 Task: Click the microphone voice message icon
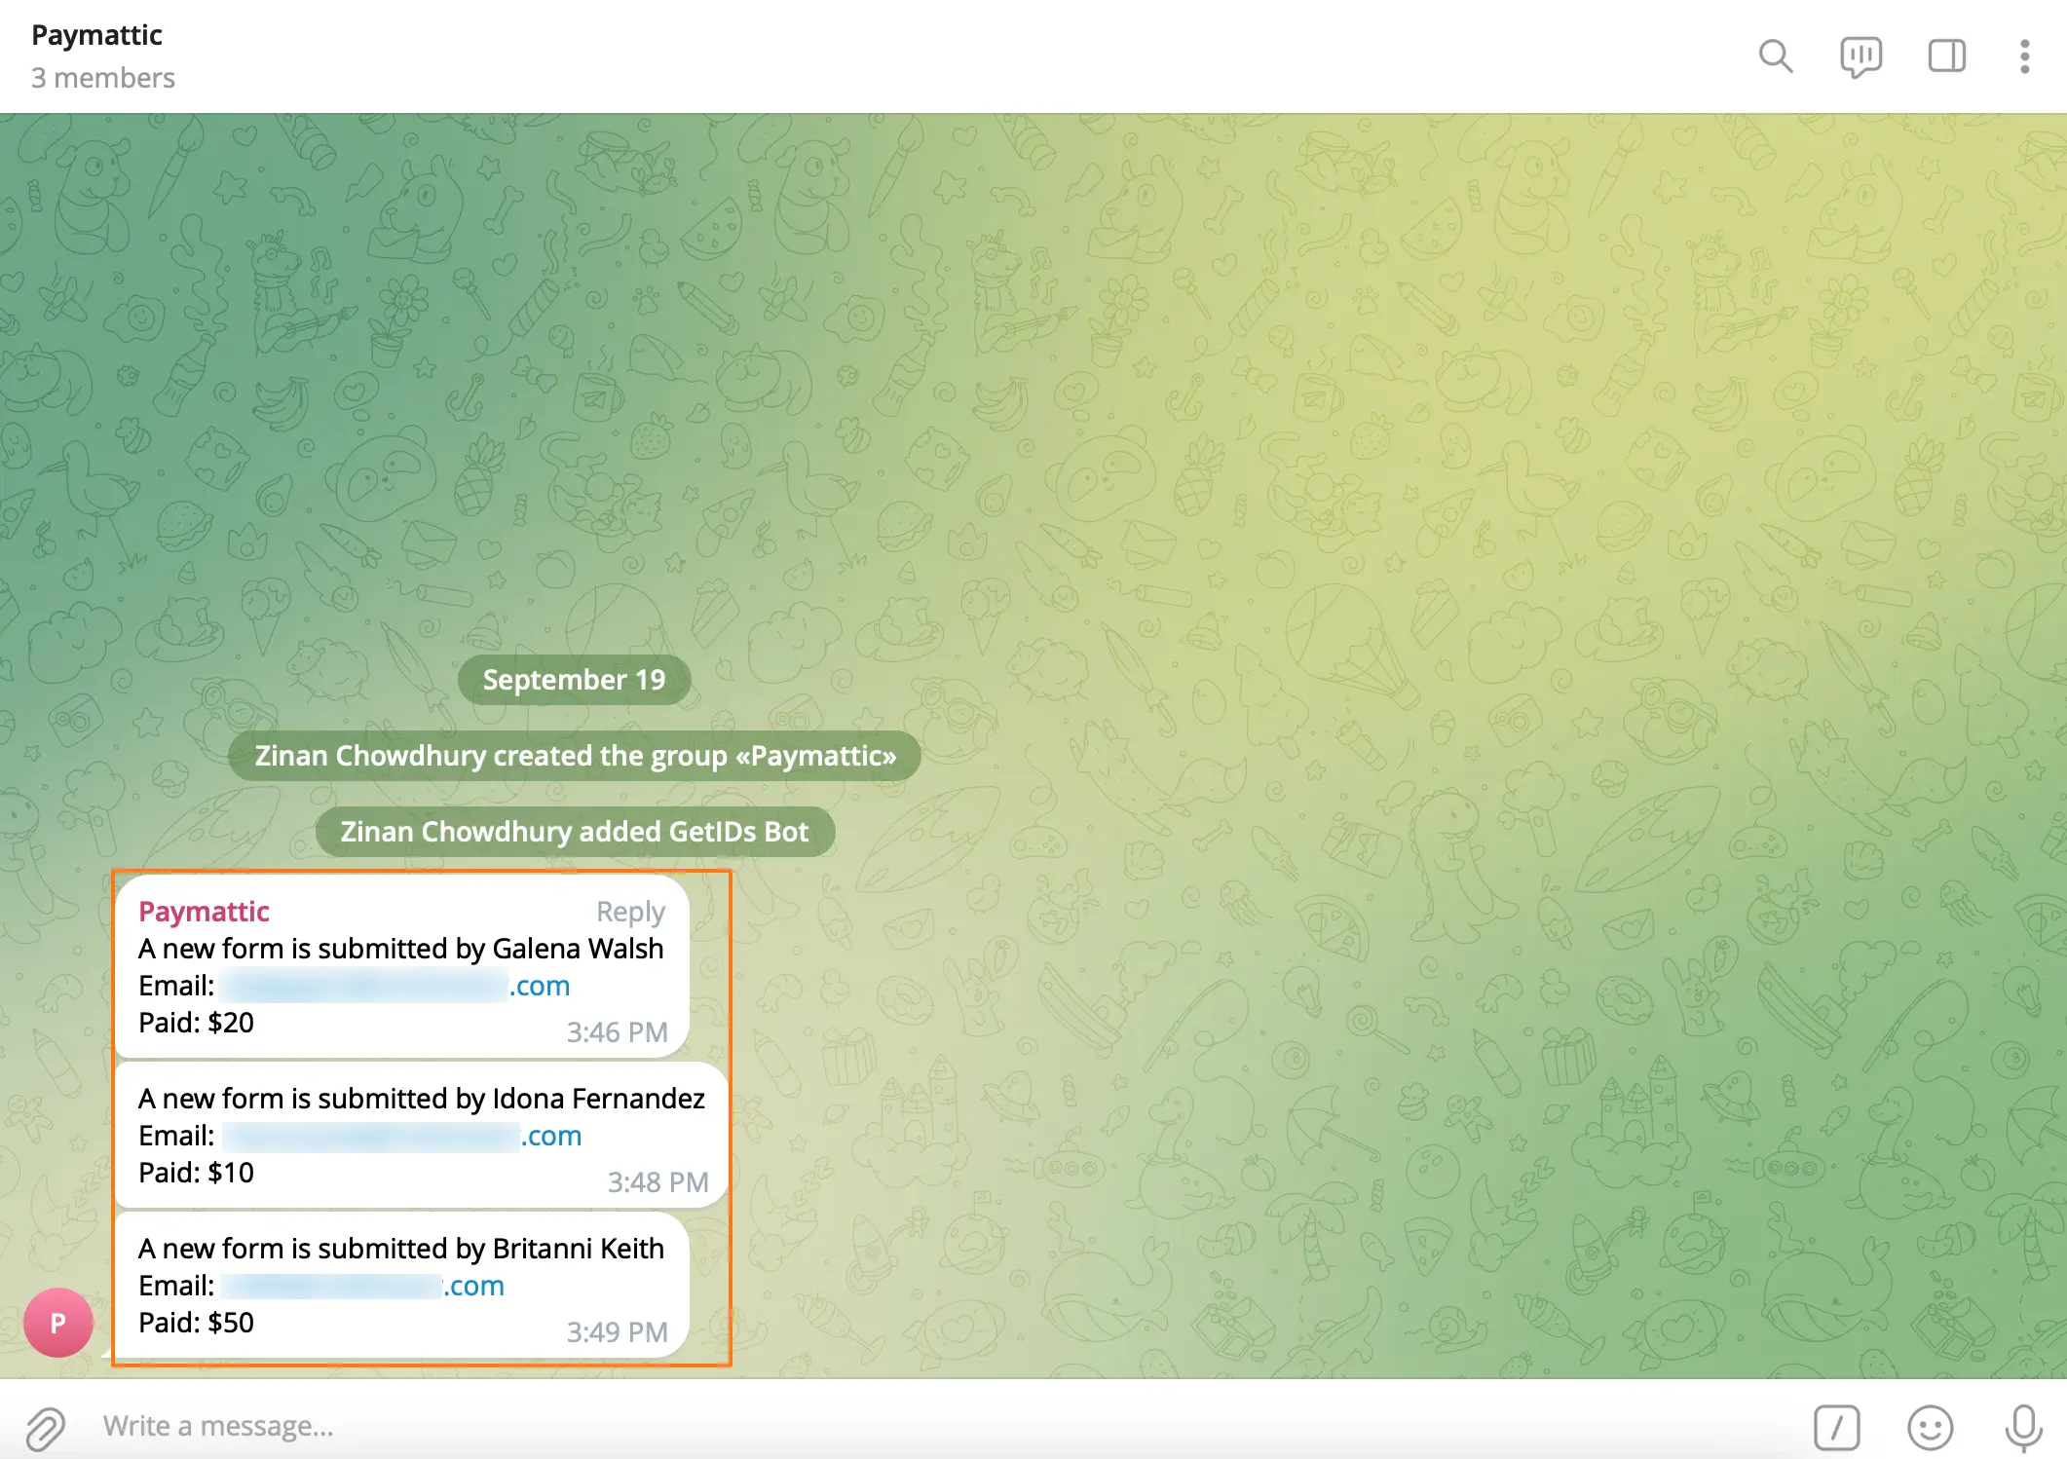[2022, 1428]
